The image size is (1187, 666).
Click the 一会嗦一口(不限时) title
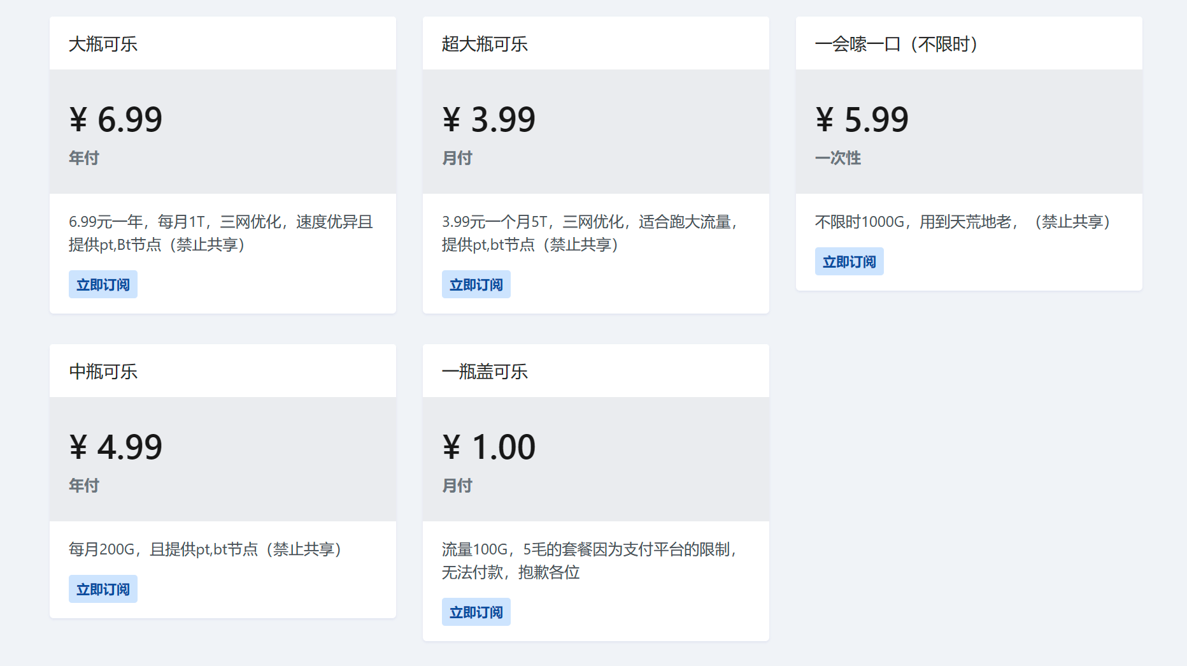896,44
